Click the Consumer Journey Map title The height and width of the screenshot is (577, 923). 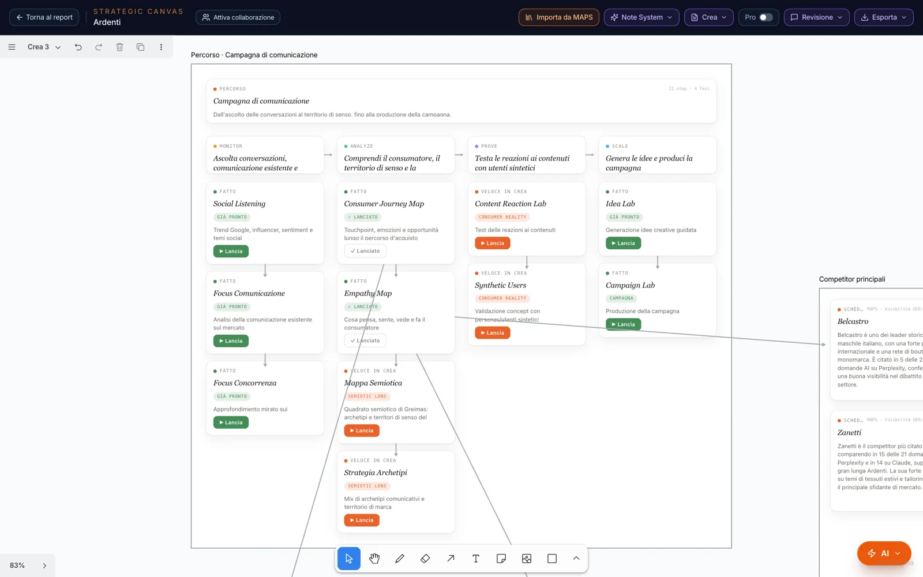(x=384, y=204)
